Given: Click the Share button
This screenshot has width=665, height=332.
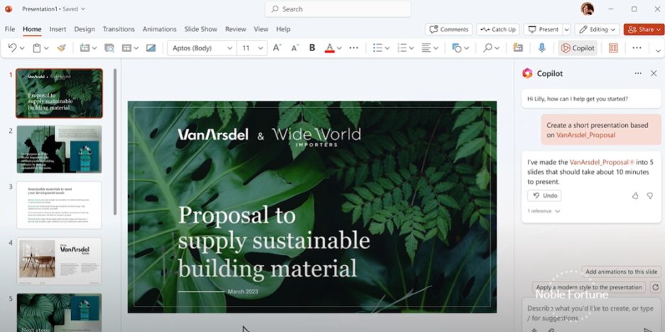Looking at the screenshot, I should pos(644,29).
